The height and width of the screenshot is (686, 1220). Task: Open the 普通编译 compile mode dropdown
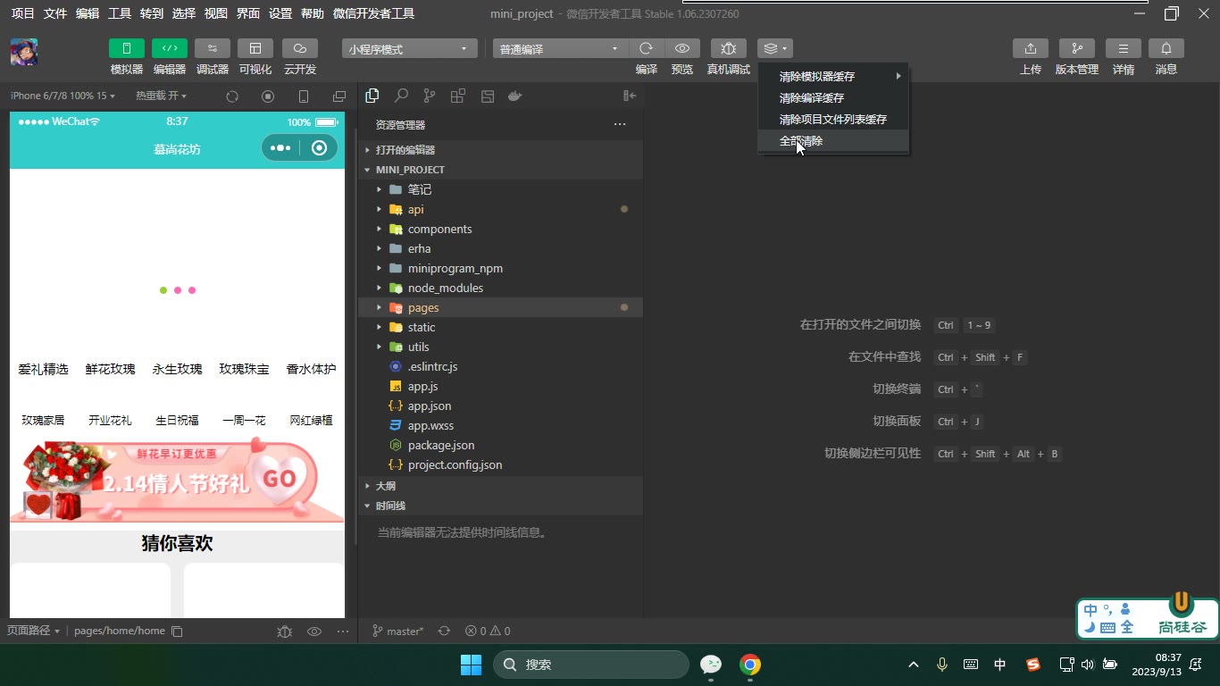click(560, 48)
